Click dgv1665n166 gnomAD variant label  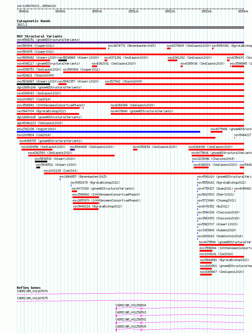click(49, 87)
